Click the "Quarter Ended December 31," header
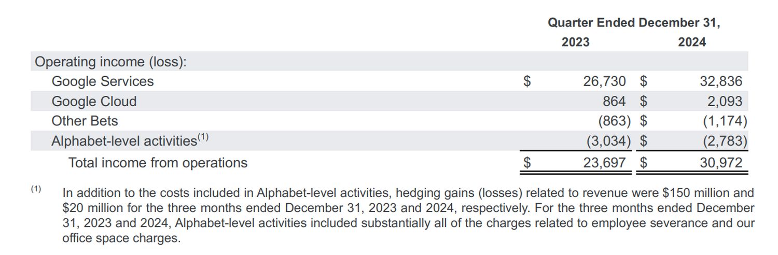This screenshot has width=778, height=255. pyautogui.click(x=634, y=23)
